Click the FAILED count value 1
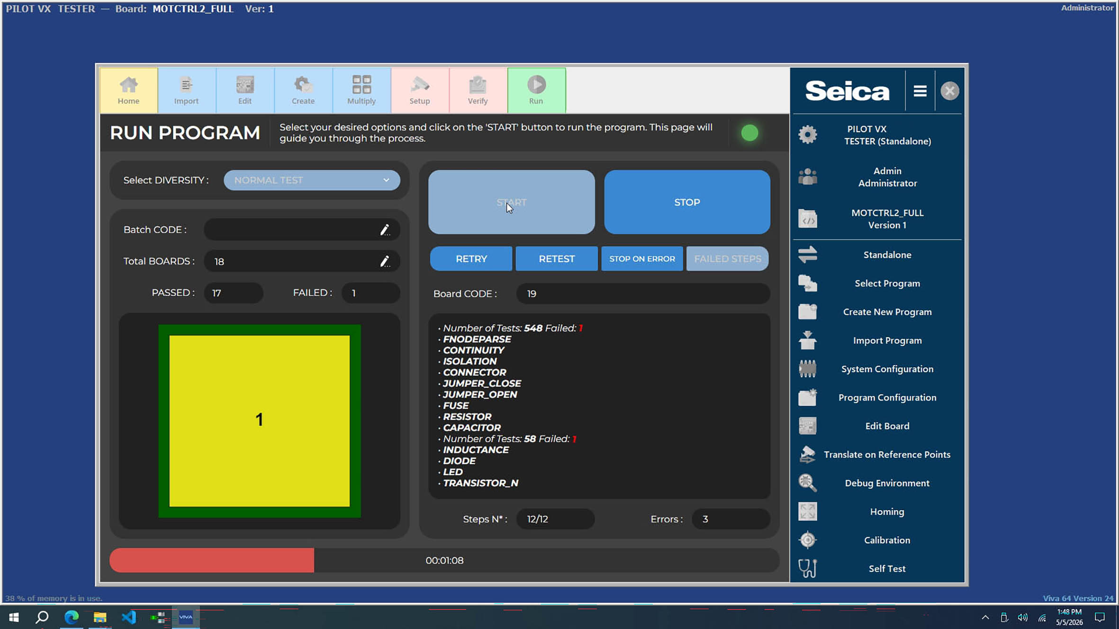 [x=370, y=293]
